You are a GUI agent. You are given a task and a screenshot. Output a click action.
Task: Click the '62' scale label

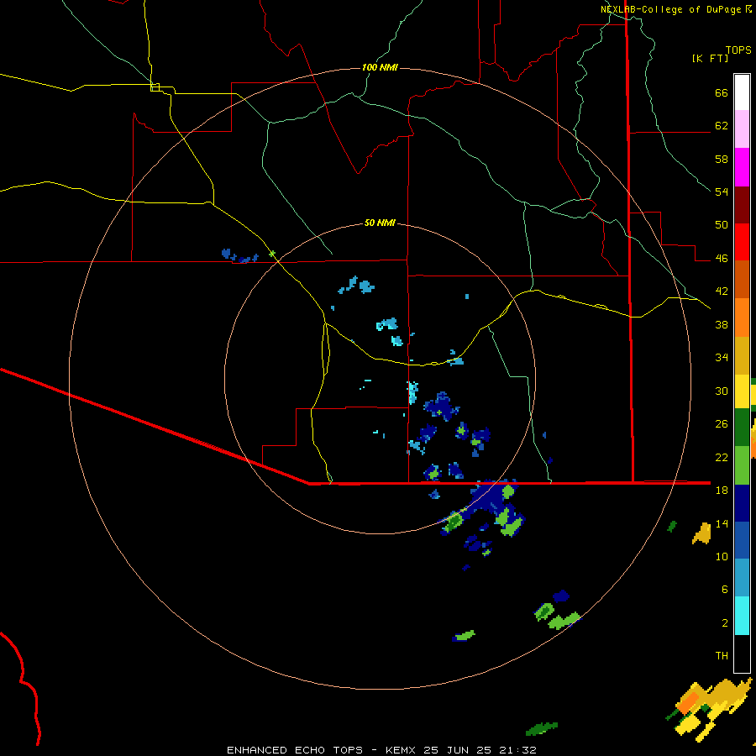[722, 126]
